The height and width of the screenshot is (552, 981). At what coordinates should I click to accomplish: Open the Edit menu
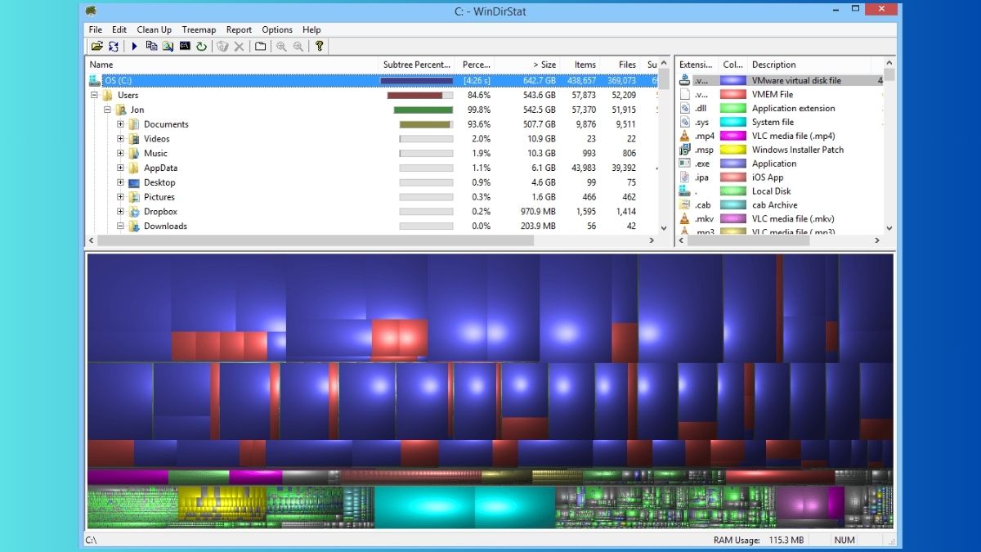click(119, 29)
